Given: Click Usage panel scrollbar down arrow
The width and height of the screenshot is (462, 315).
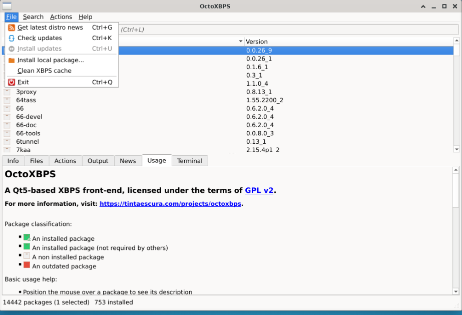Looking at the screenshot, I should 456,292.
